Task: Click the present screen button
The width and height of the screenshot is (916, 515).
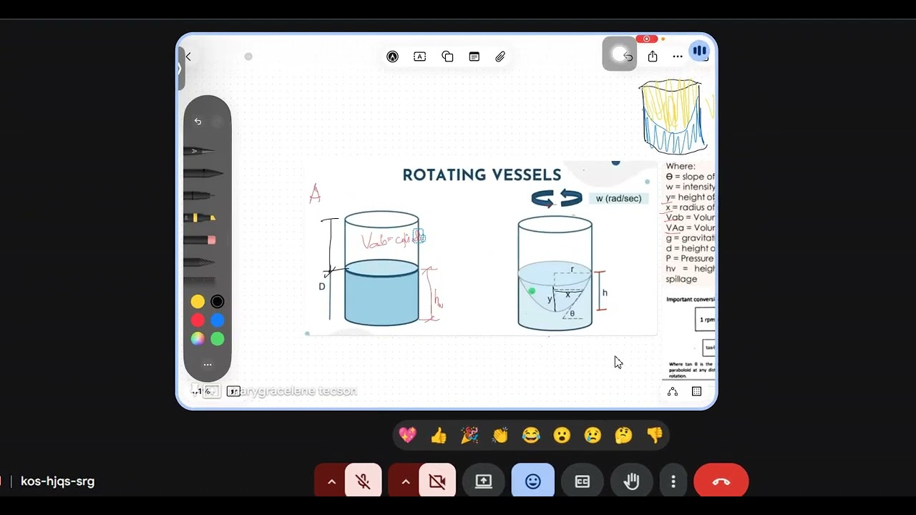Action: [484, 481]
